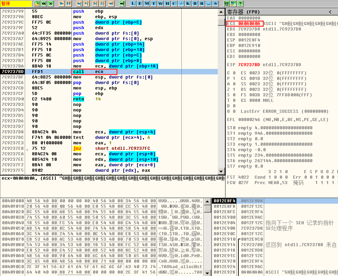Show the Memory map via M button
Image resolution: width=338 pixels, height=276 pixels.
(x=148, y=3)
